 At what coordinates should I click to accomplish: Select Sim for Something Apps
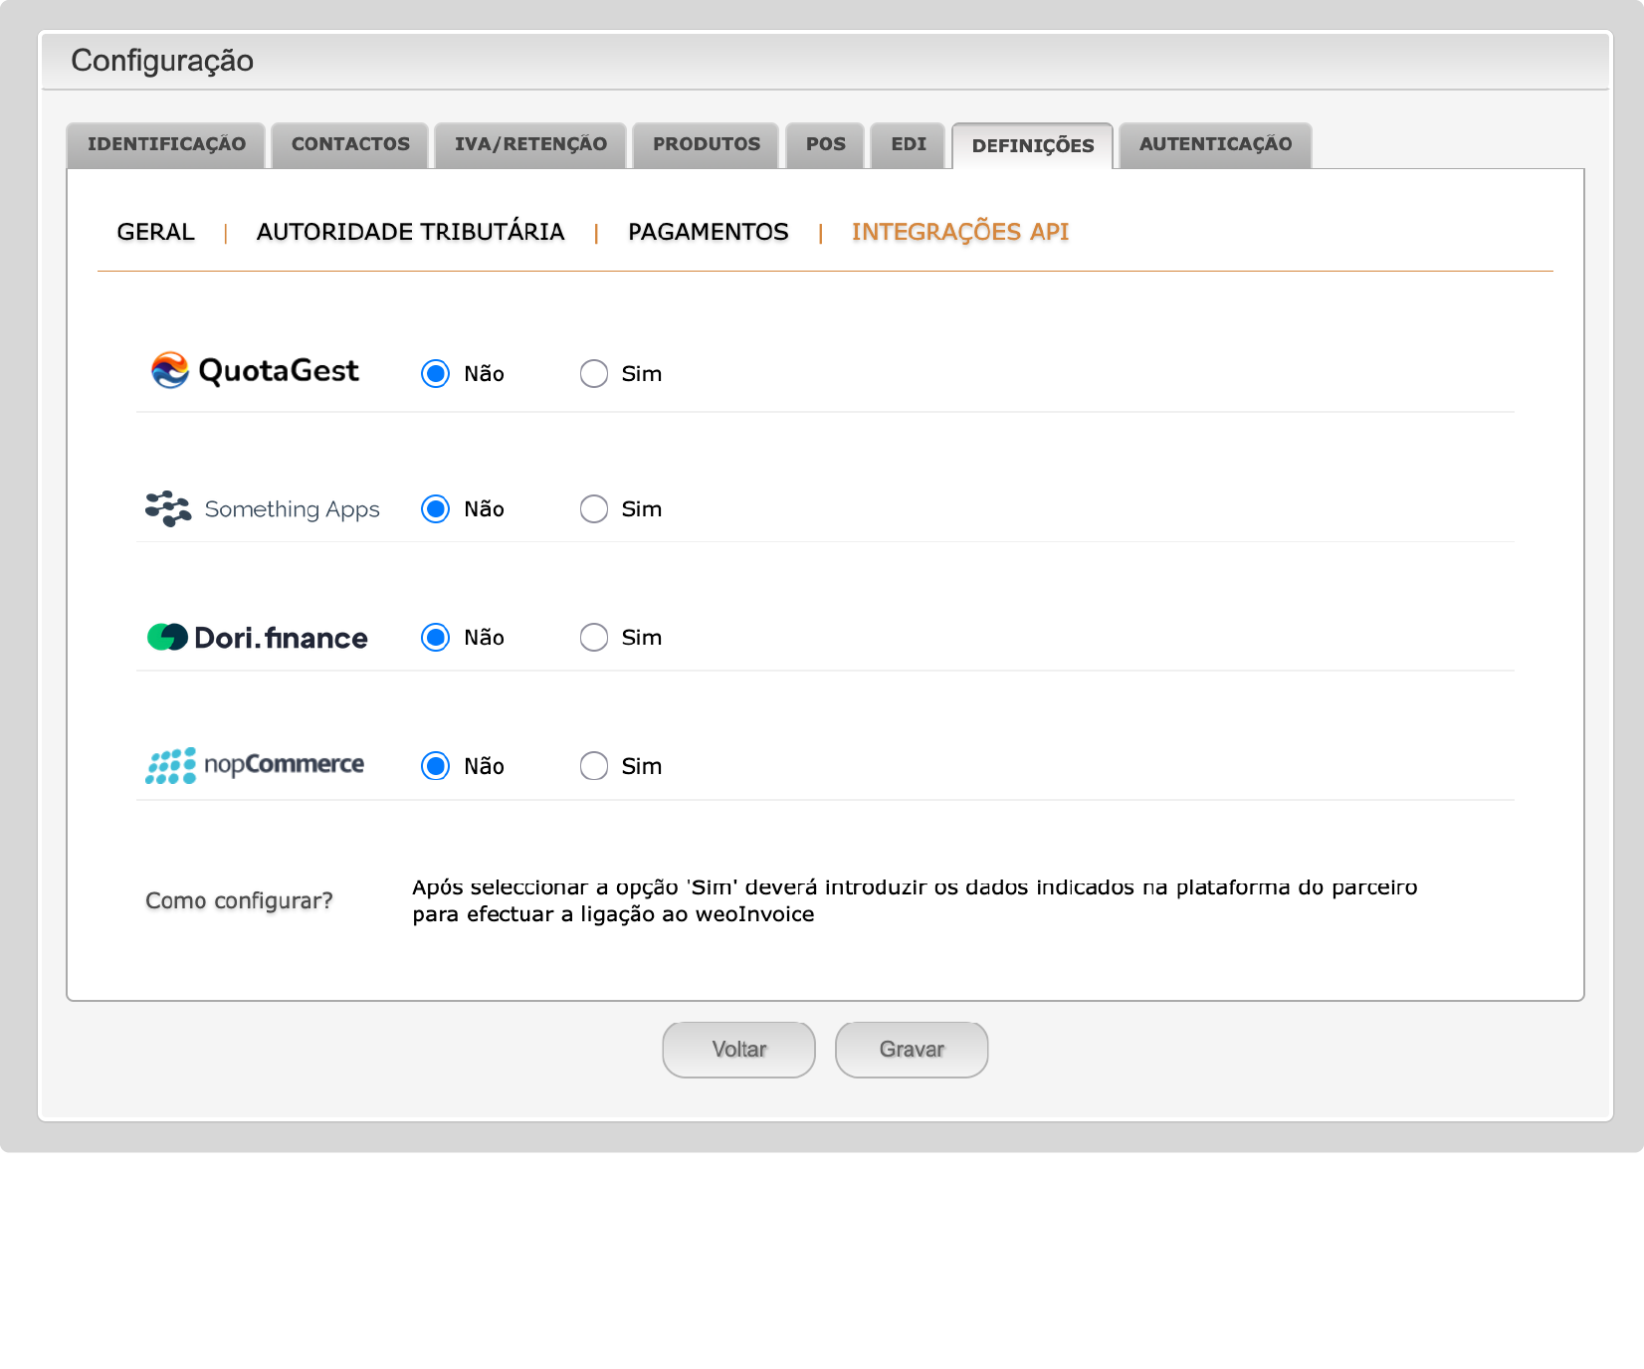[x=594, y=509]
